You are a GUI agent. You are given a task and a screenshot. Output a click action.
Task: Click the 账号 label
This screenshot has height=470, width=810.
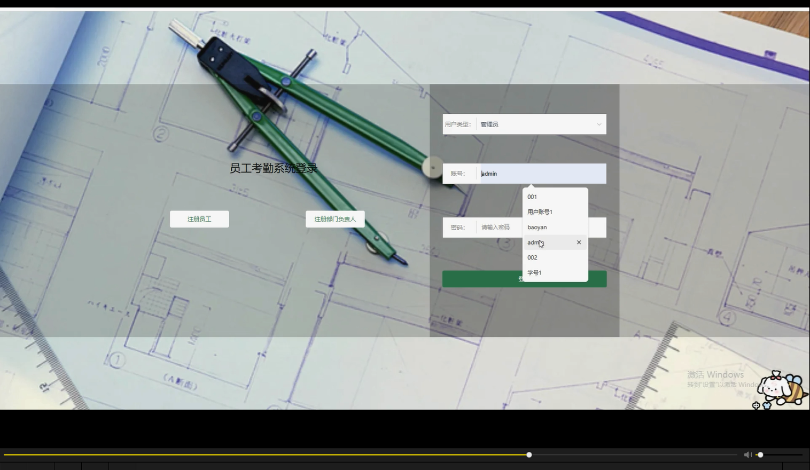coord(458,174)
